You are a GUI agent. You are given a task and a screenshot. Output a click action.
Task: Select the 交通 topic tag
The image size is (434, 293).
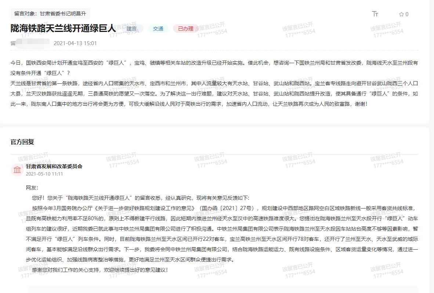point(158,29)
